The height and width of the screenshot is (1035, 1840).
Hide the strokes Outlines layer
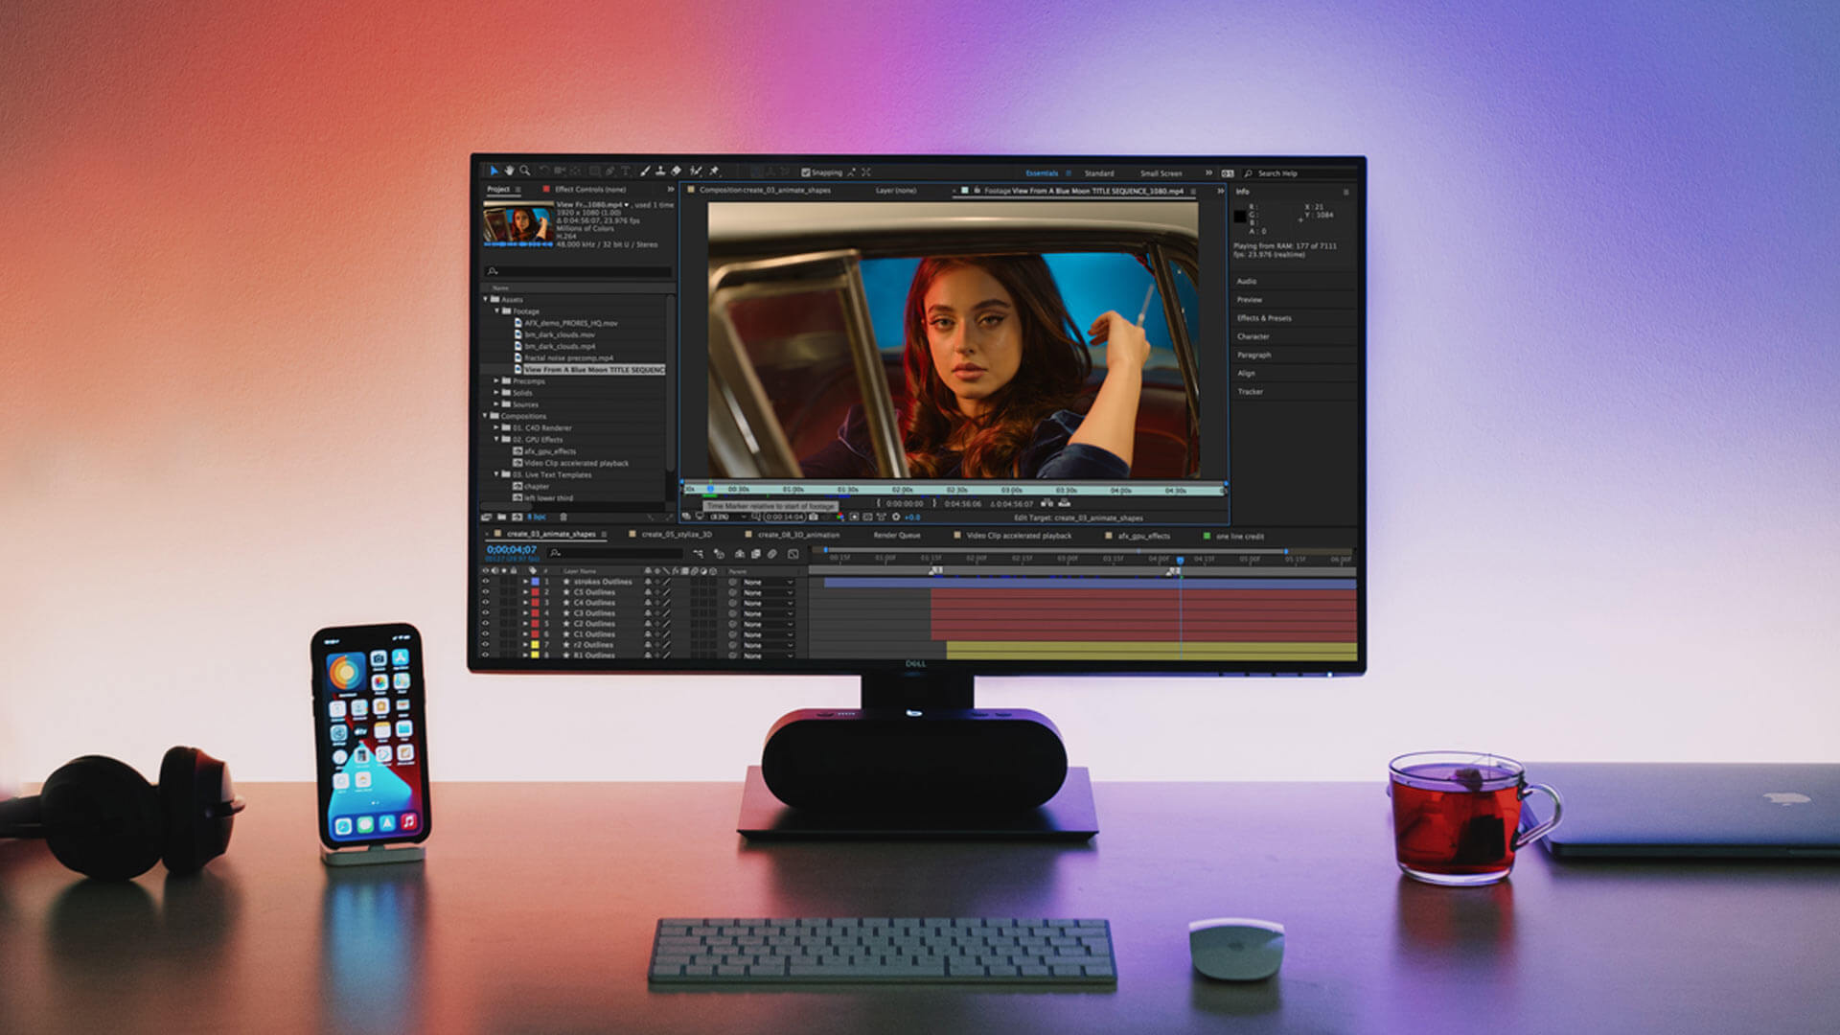tap(486, 582)
